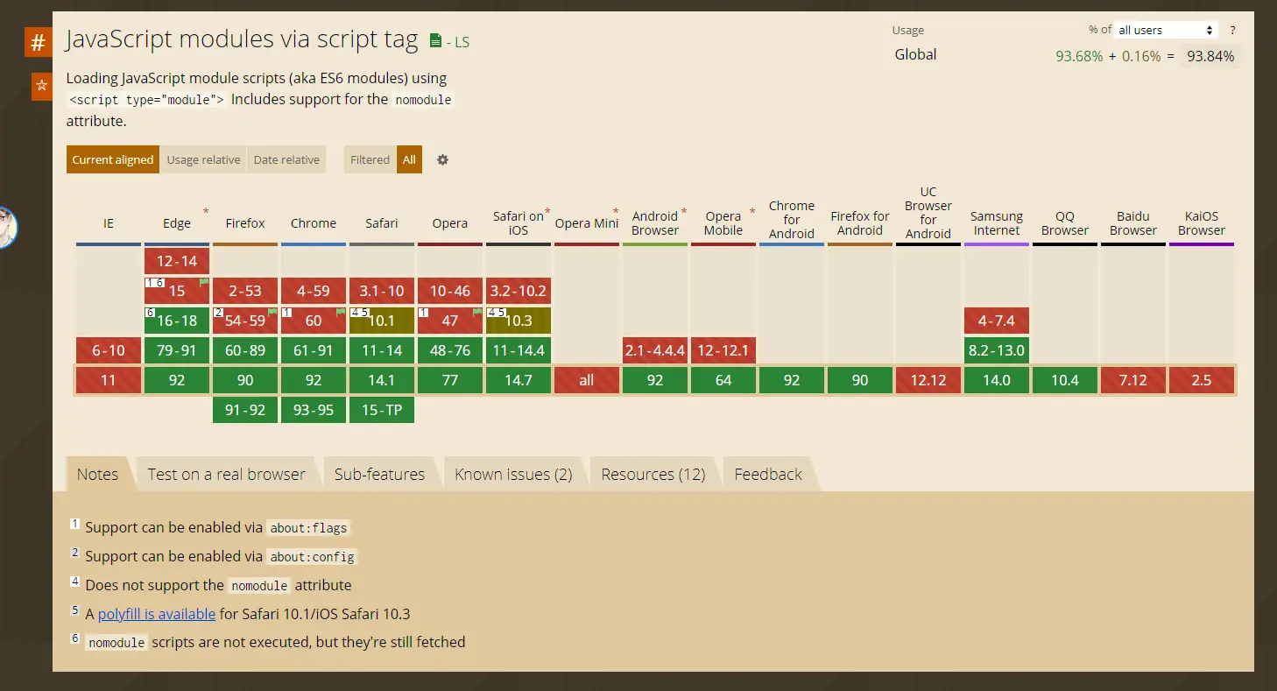Click the flag icon on Opera 47
This screenshot has width=1277, height=691.
477,312
